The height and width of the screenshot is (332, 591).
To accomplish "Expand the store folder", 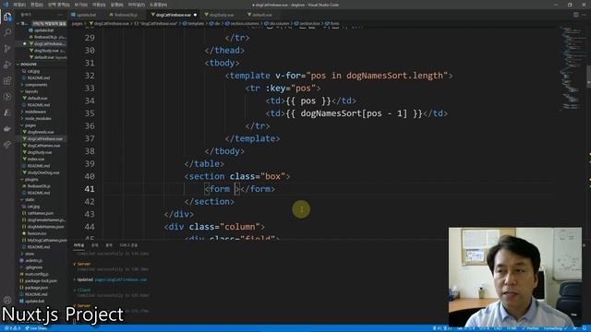I will click(30, 255).
